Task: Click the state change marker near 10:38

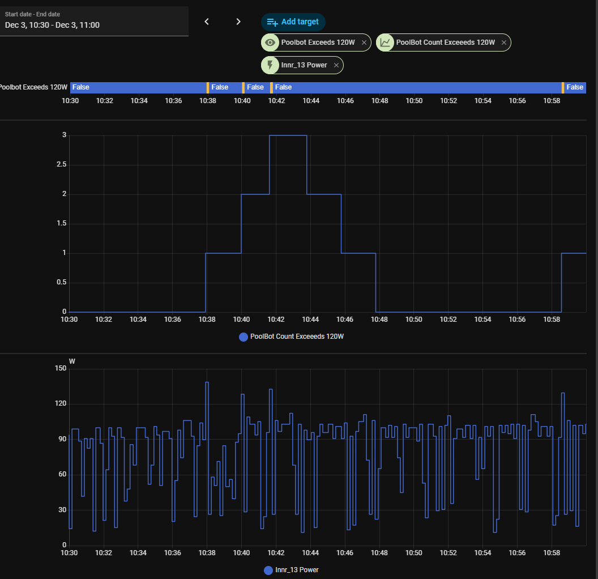Action: pyautogui.click(x=208, y=87)
